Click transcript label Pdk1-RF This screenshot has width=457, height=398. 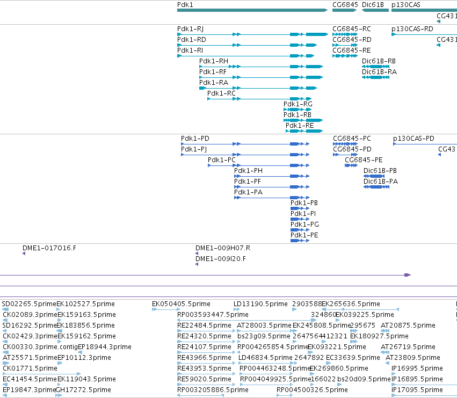[213, 72]
